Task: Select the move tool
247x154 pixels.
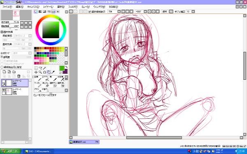Action: (x=36, y=72)
